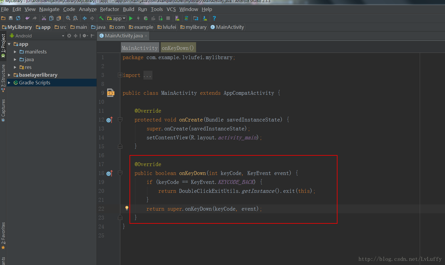Expand the java folder in tree

[15, 59]
